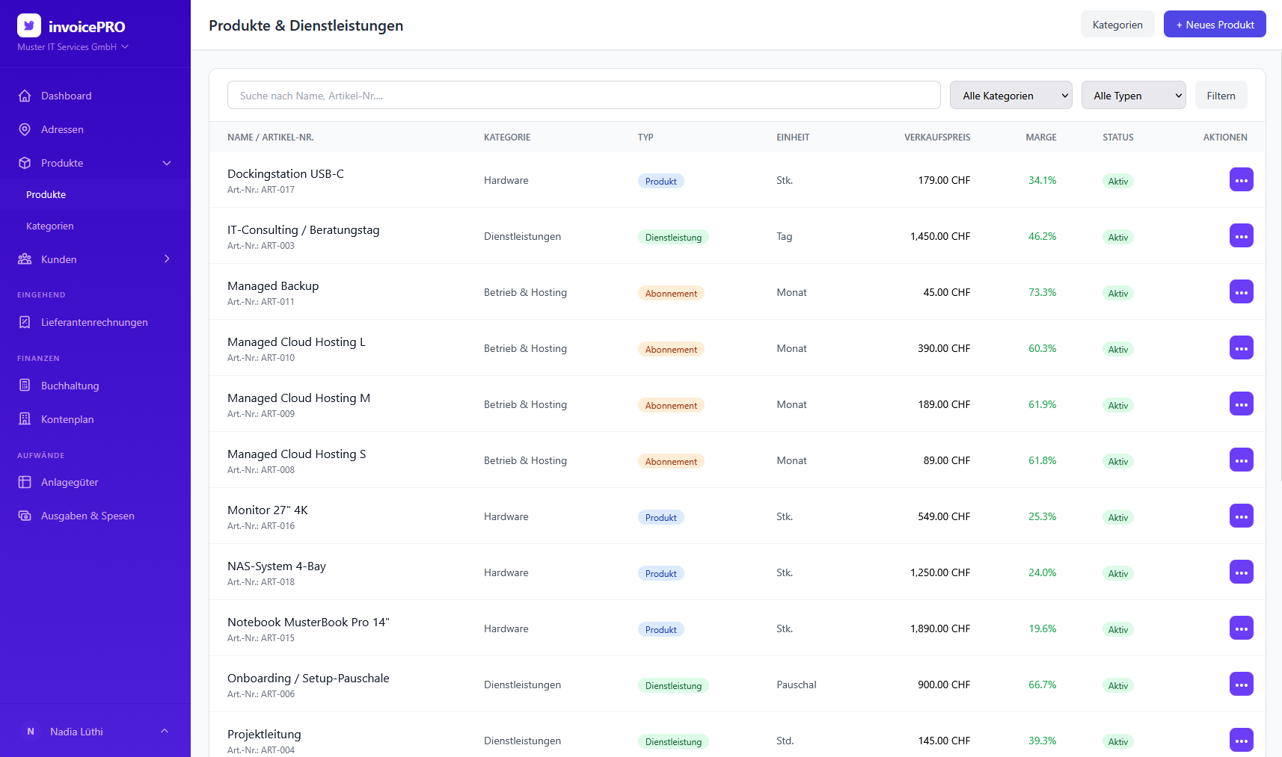
Task: Click the Ausgaben & Spesen money icon
Action: (x=25, y=516)
